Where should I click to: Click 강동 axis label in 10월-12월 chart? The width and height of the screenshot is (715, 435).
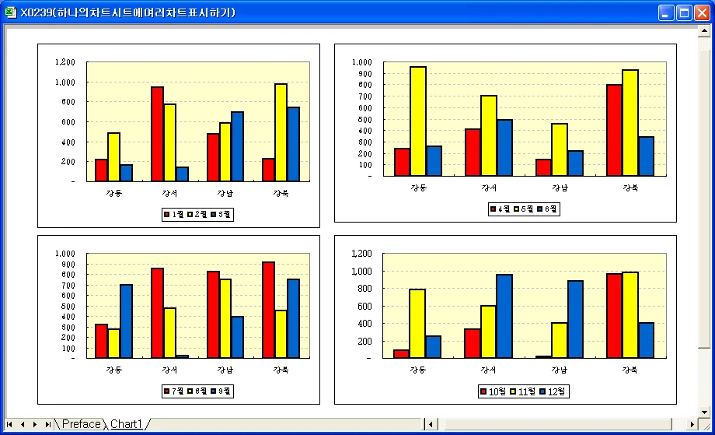pos(418,370)
